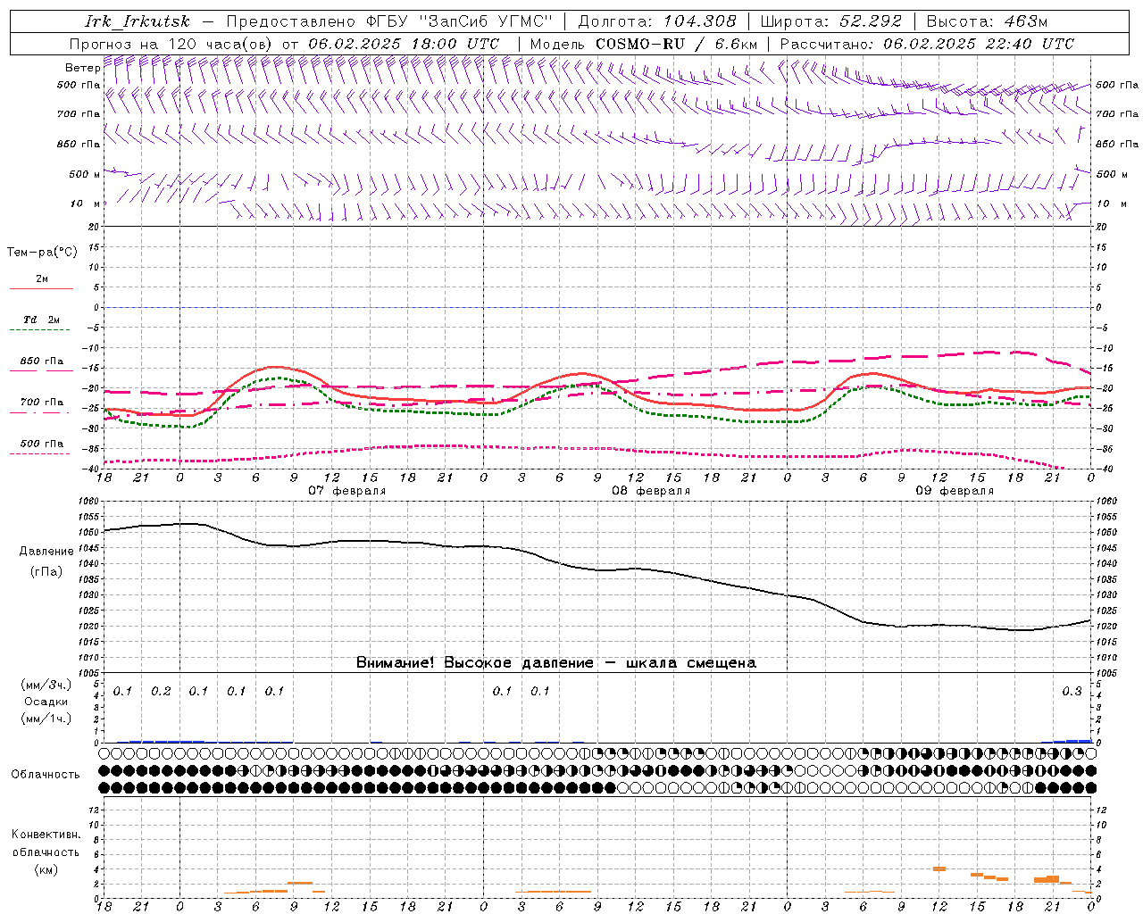Screen dimensions: 1143x914
Task: Click the "Осадки" precipitation label
Action: pyautogui.click(x=46, y=702)
